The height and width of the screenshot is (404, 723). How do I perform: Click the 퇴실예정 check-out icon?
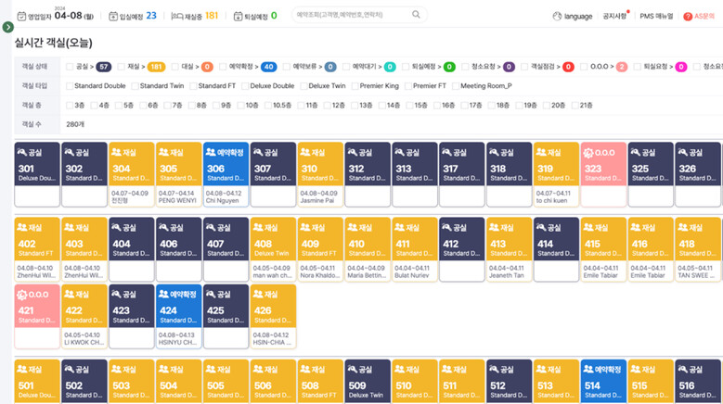(x=238, y=16)
